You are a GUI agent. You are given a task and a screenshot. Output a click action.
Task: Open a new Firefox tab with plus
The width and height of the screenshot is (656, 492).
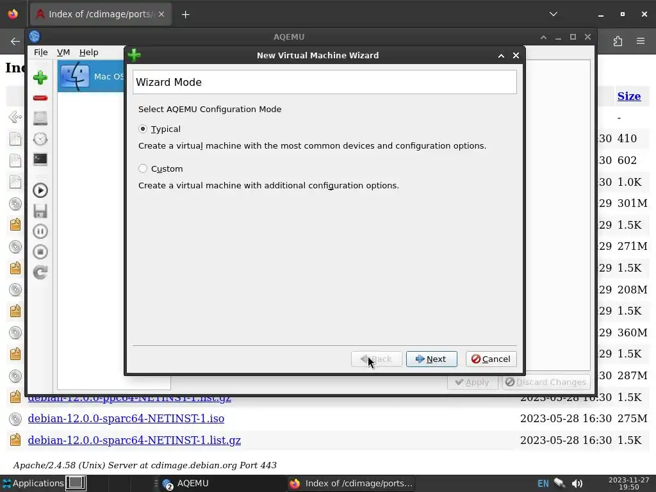click(x=185, y=14)
